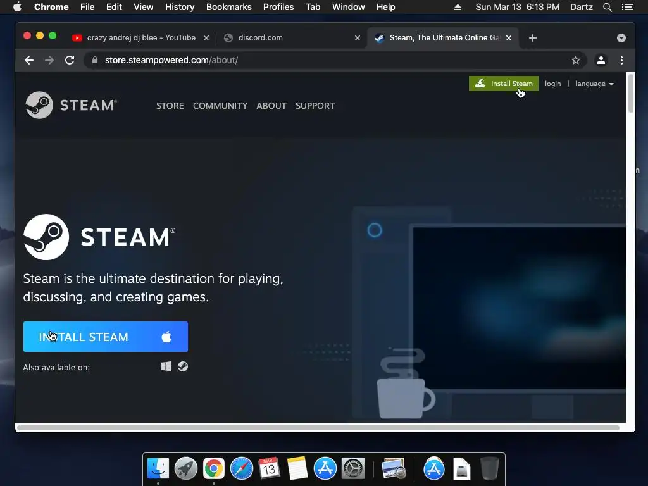648x486 pixels.
Task: Open the Bookmarks menu
Action: pos(229,7)
